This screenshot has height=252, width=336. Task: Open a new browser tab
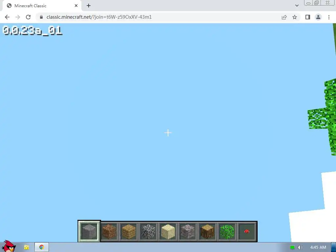pos(89,6)
